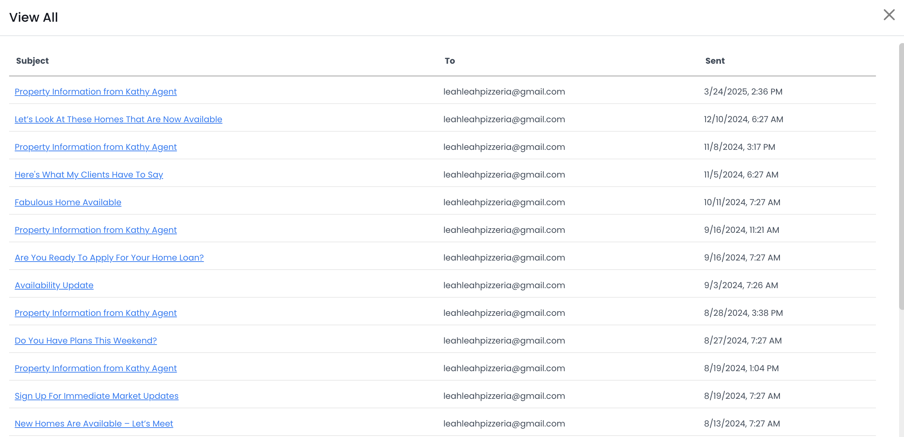Click the Sent column header
This screenshot has width=904, height=437.
pos(715,61)
